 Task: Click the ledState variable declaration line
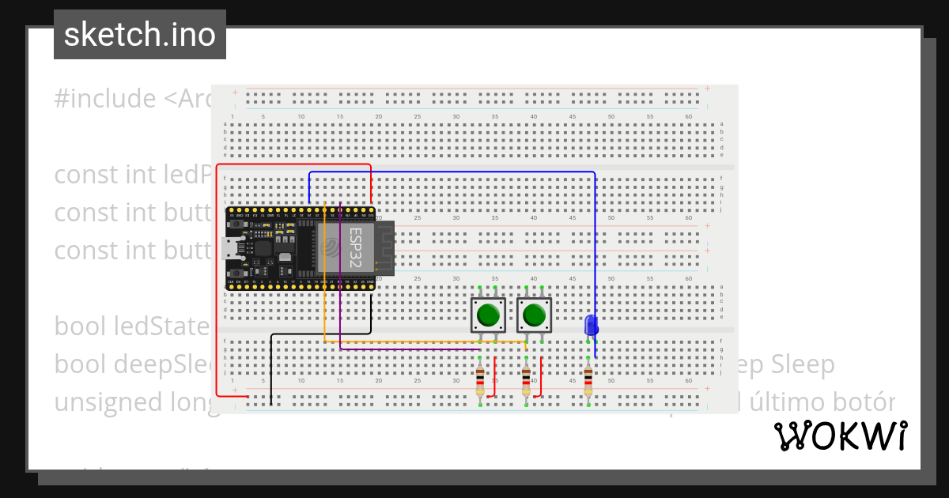(130, 326)
